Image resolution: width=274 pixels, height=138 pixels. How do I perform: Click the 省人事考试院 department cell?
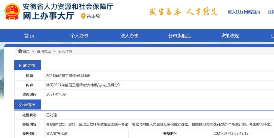57,133
